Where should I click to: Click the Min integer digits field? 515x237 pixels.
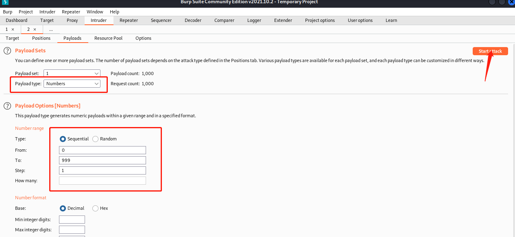pos(72,219)
